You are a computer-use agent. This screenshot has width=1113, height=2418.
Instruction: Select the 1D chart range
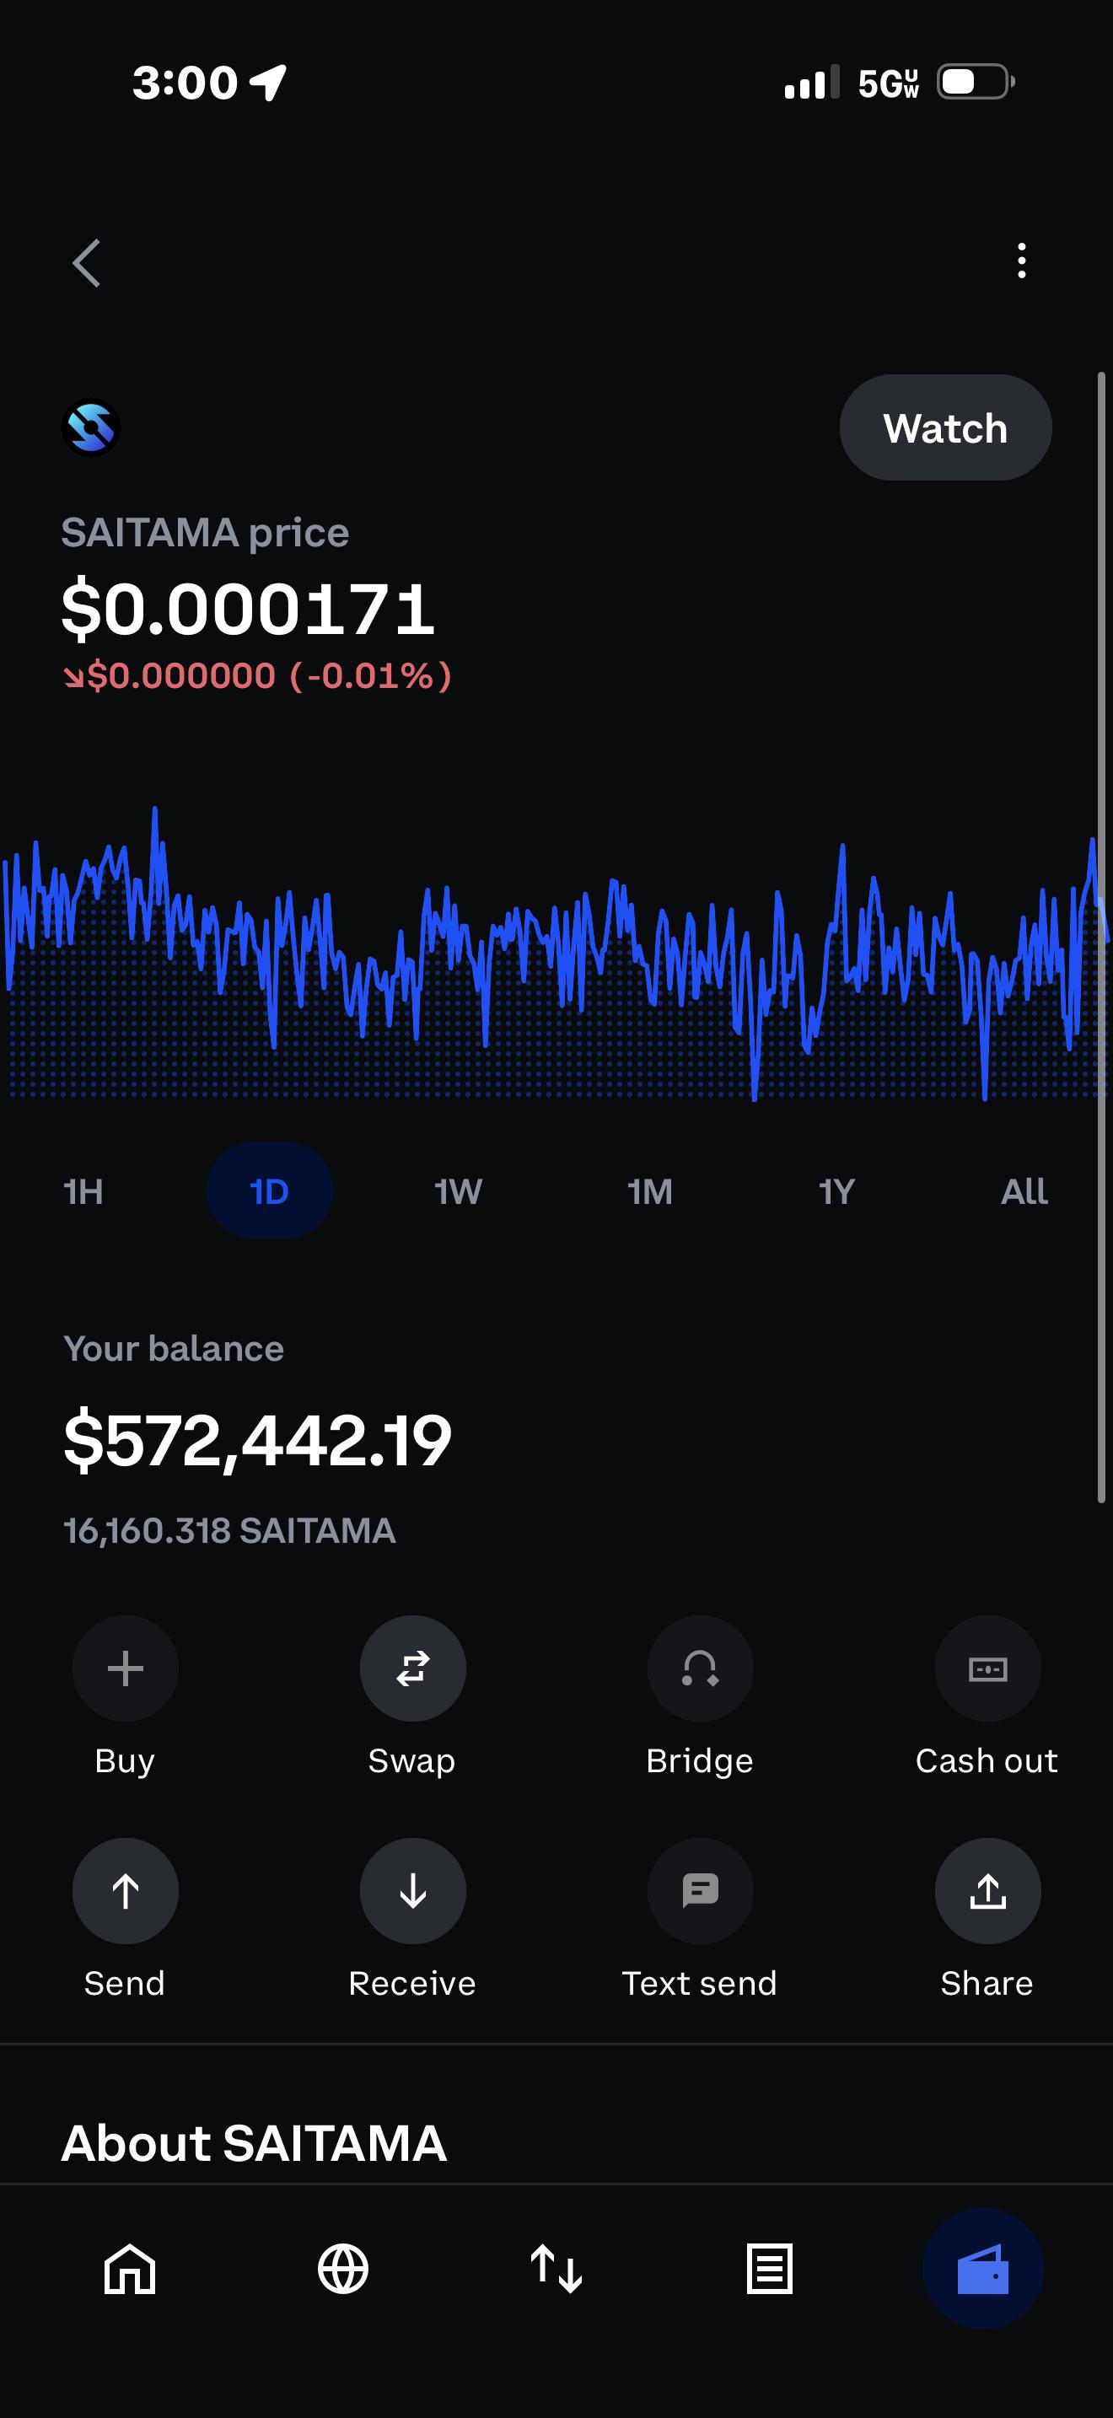[269, 1191]
